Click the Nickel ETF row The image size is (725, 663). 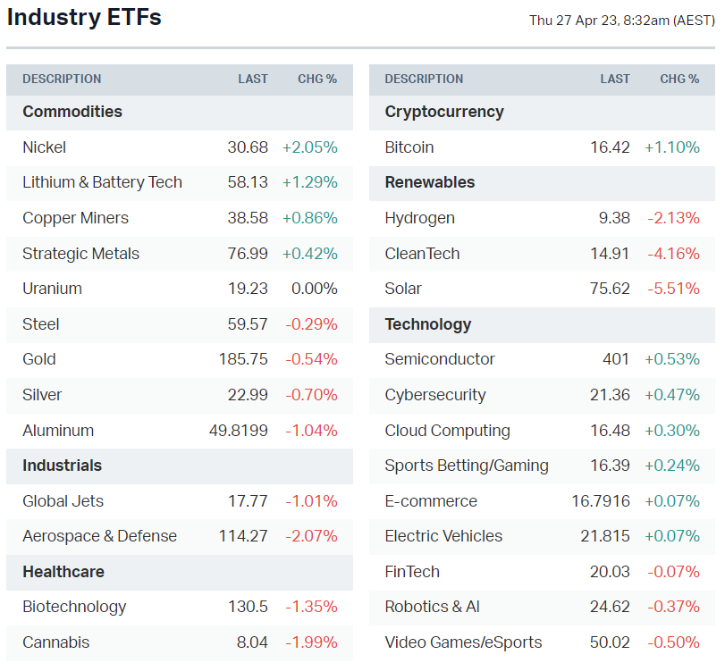pos(45,147)
